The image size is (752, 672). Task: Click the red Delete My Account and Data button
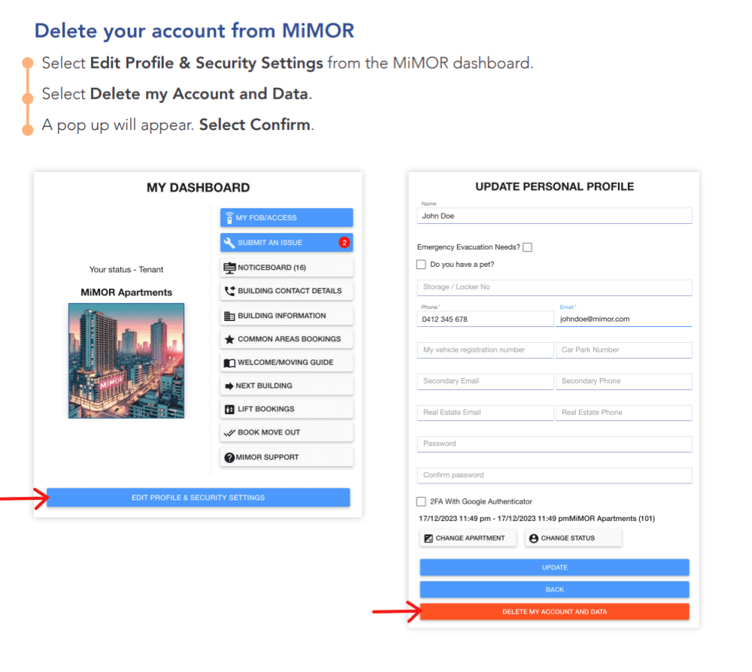pyautogui.click(x=554, y=612)
